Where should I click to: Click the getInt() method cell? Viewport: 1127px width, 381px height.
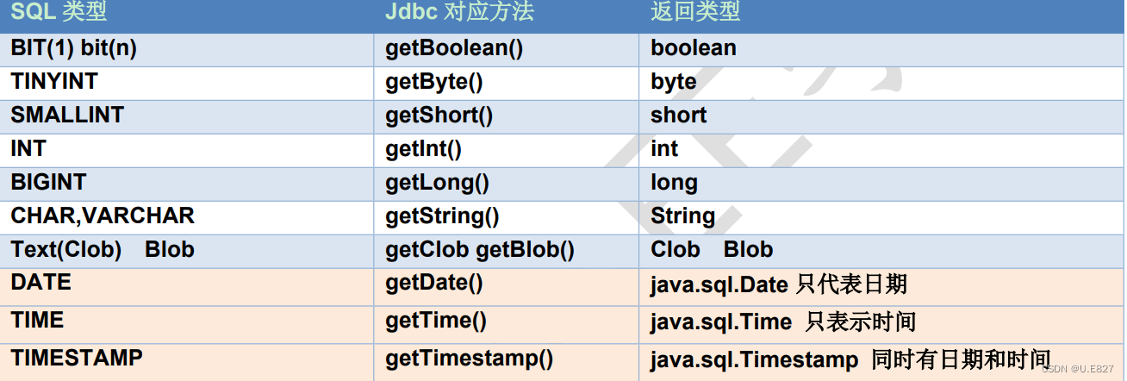(424, 149)
